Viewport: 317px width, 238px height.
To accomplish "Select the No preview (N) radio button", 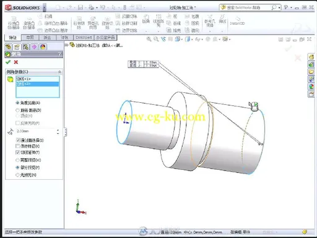I will pyautogui.click(x=17, y=175).
